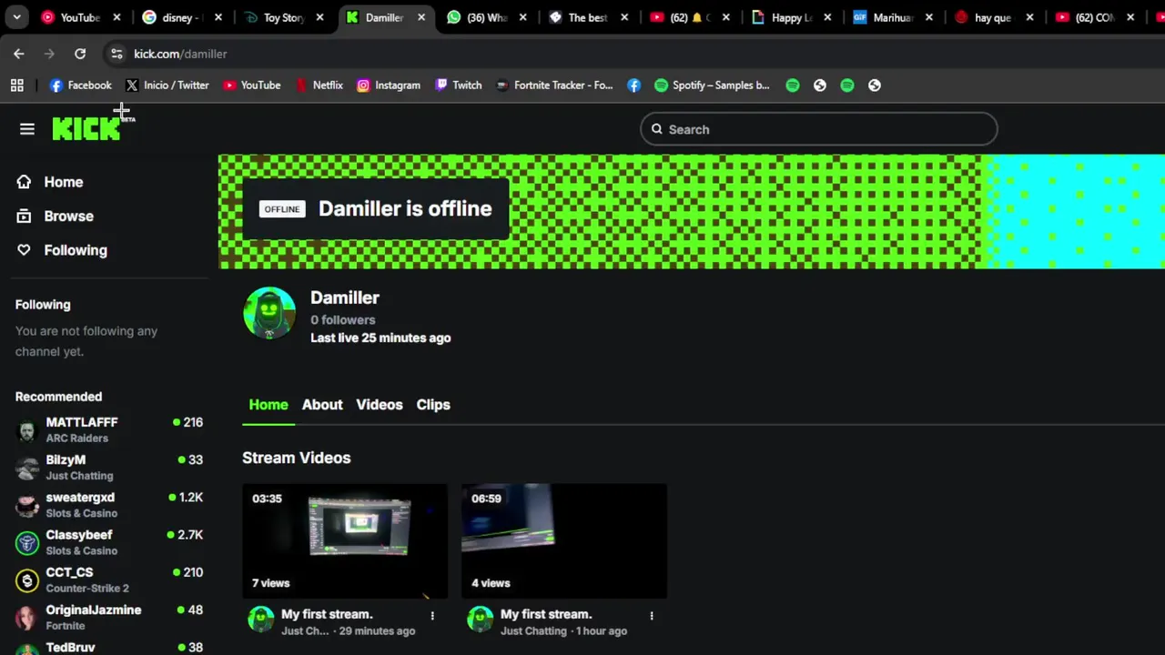Switch to the Happy browser tab
The image size is (1165, 655).
click(x=790, y=17)
